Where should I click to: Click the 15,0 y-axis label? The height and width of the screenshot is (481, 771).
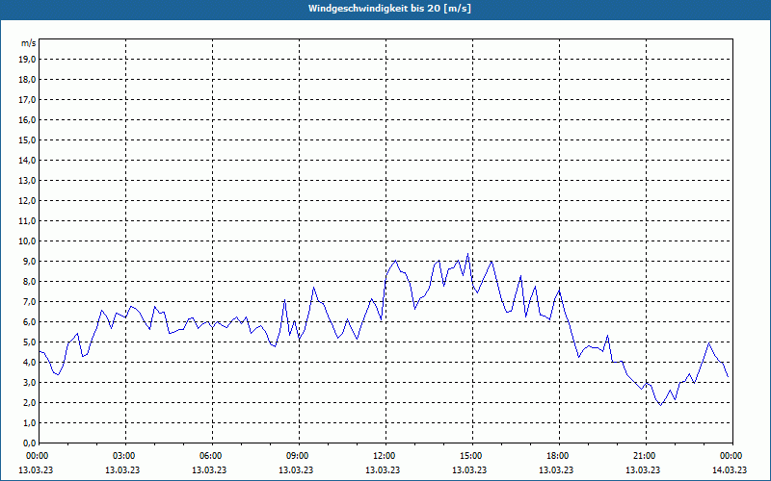(28, 139)
